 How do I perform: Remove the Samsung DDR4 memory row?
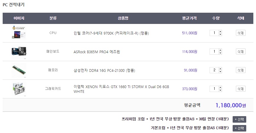pyautogui.click(x=240, y=70)
